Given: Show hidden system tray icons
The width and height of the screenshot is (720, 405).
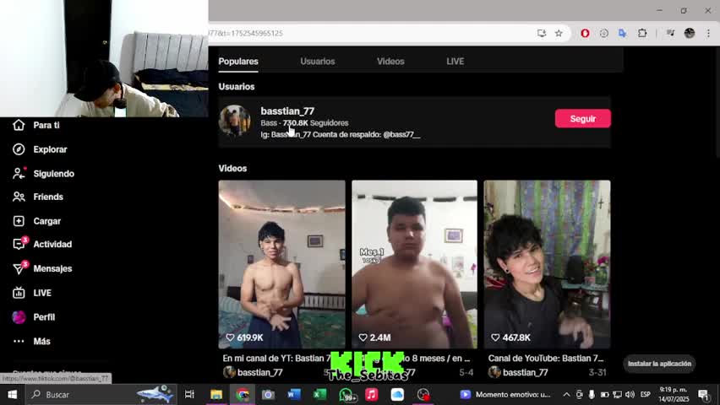Looking at the screenshot, I should (567, 394).
